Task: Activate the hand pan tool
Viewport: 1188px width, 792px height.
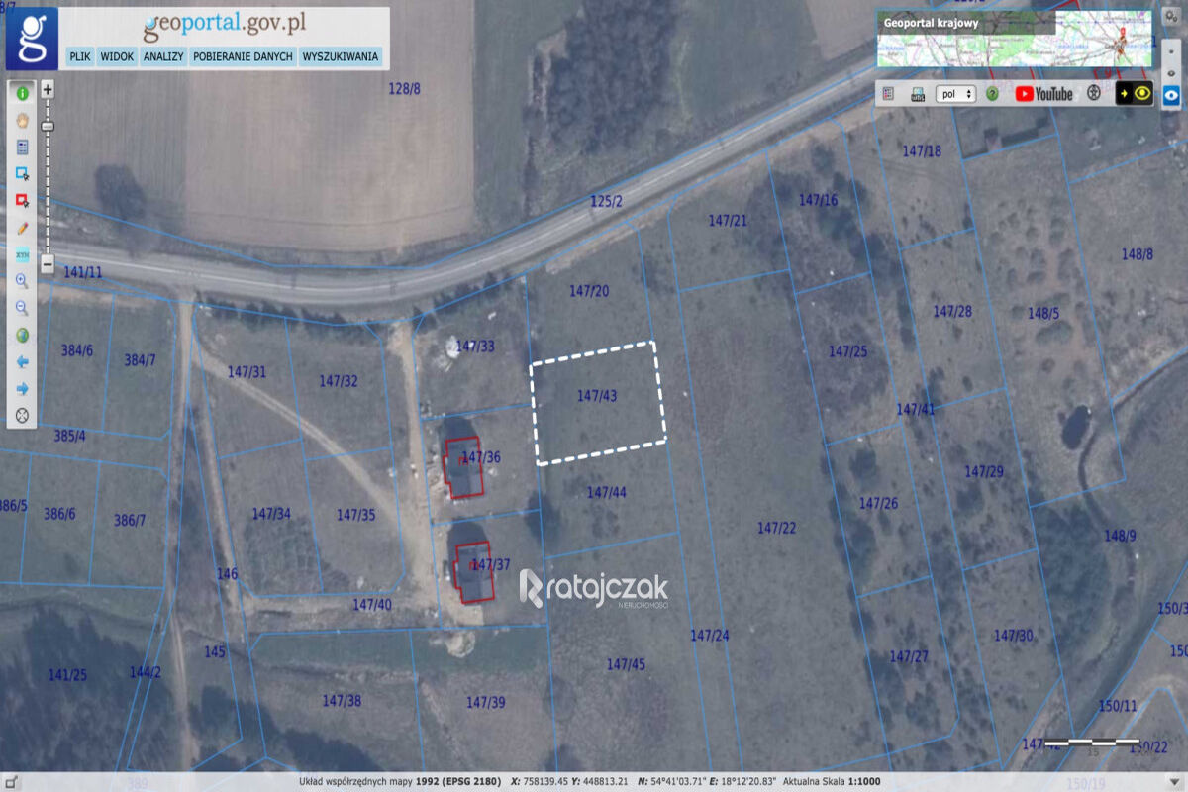Action: pyautogui.click(x=21, y=120)
